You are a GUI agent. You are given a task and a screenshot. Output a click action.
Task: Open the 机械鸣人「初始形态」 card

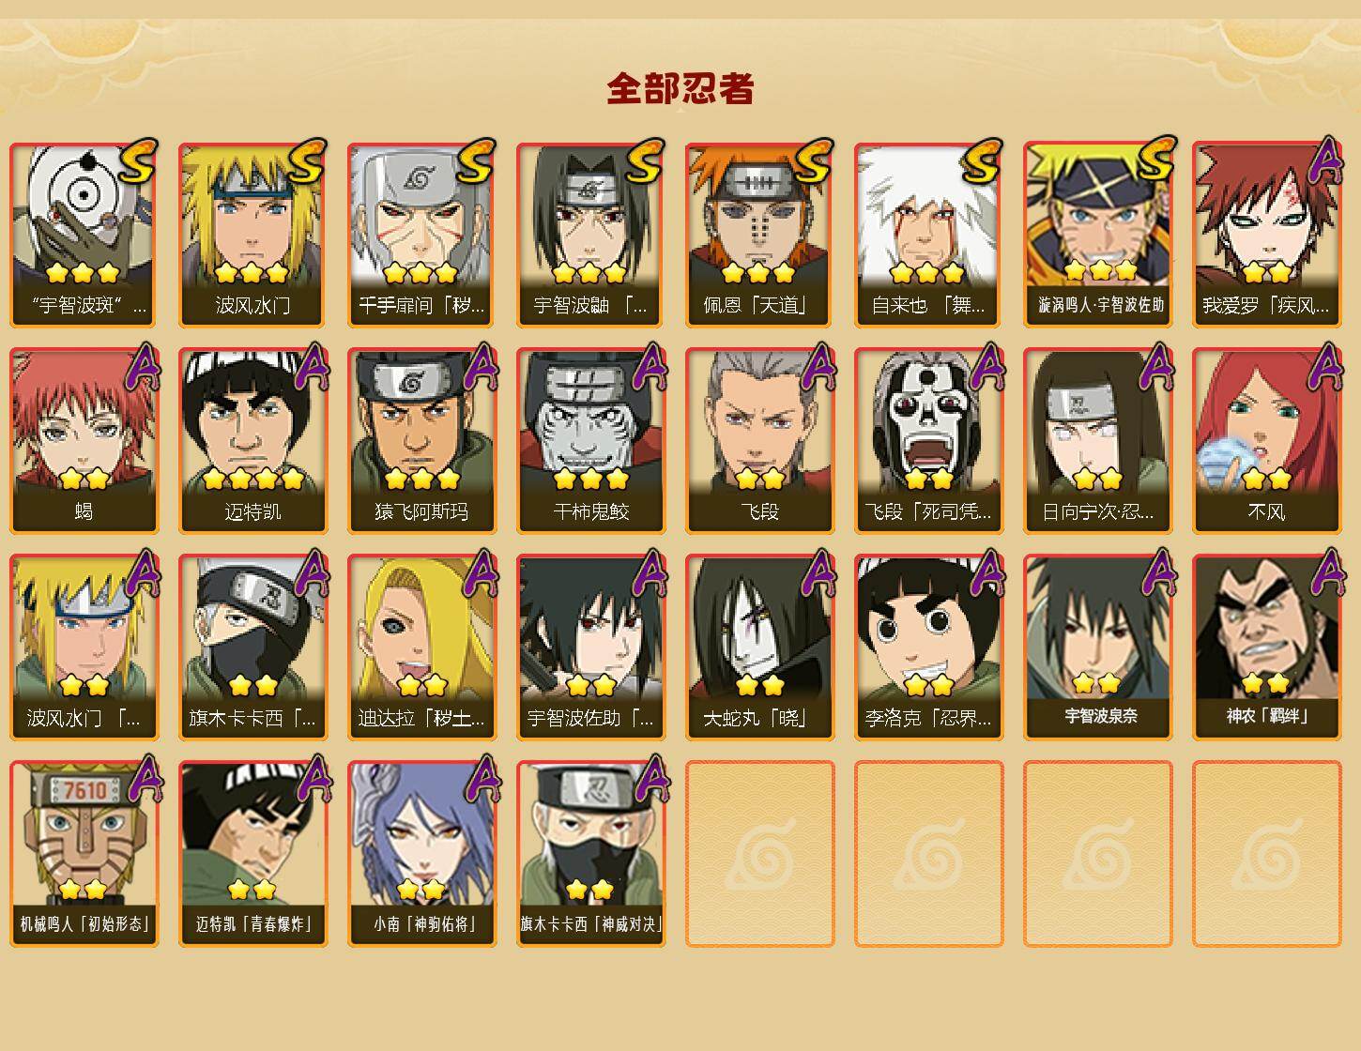[84, 854]
